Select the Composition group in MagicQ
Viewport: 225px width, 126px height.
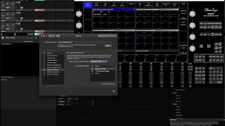tap(97, 14)
